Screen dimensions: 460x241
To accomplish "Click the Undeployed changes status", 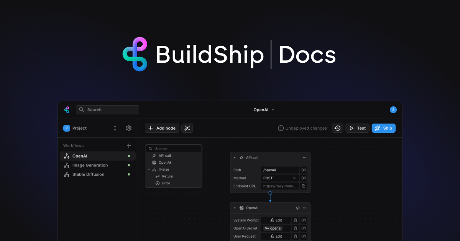I will (302, 128).
